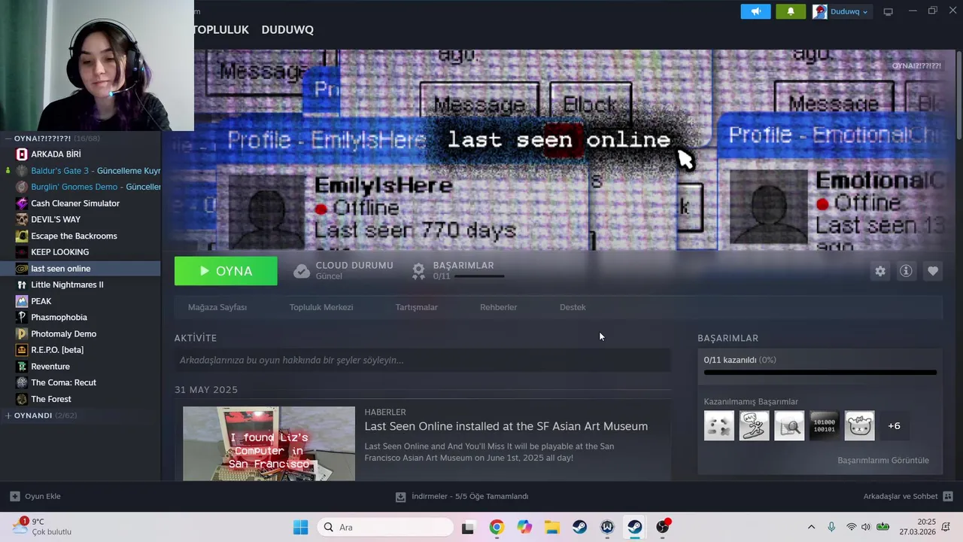Image resolution: width=963 pixels, height=542 pixels.
Task: Open Reventure game icon
Action: tap(22, 367)
